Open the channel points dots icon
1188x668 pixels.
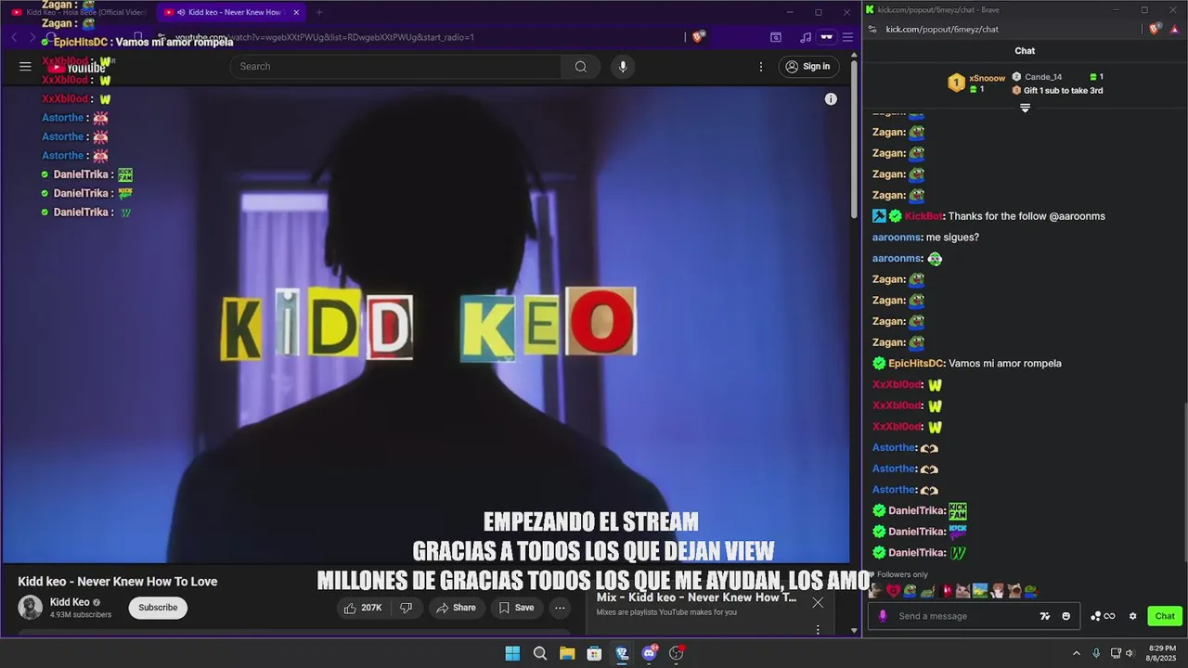(x=1095, y=616)
